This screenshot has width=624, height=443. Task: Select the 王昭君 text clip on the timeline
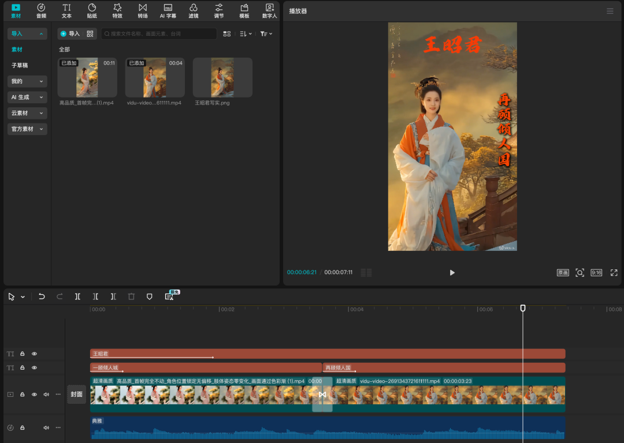pos(328,354)
